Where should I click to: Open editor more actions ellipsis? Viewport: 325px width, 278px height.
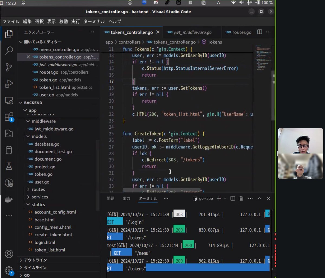tap(268, 32)
